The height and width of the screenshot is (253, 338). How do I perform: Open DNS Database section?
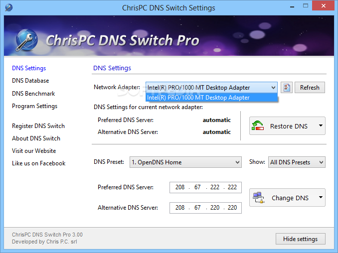pyautogui.click(x=30, y=81)
